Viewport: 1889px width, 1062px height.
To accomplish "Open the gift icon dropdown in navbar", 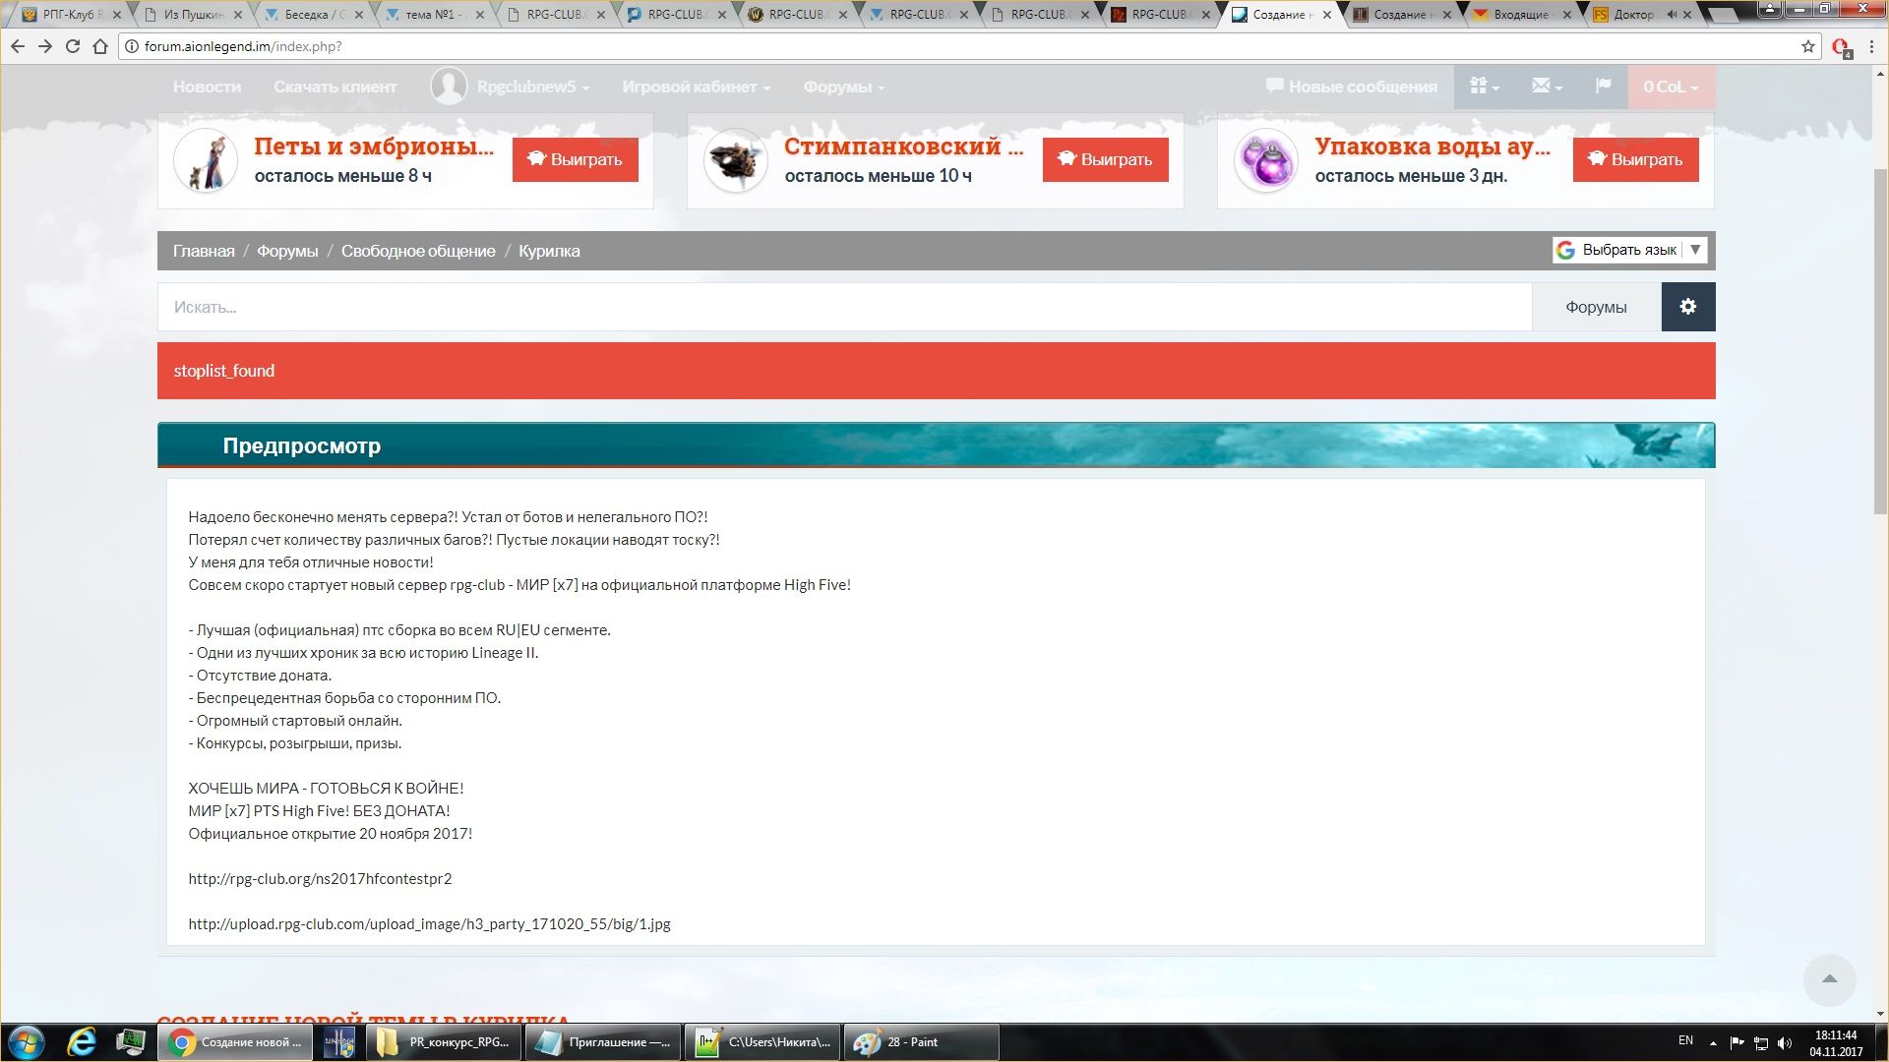I will pyautogui.click(x=1484, y=87).
